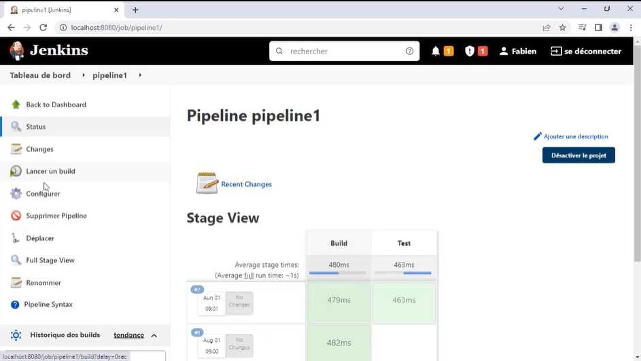Open notifications bell icon
Viewport: 641px width, 361px height.
pos(435,51)
